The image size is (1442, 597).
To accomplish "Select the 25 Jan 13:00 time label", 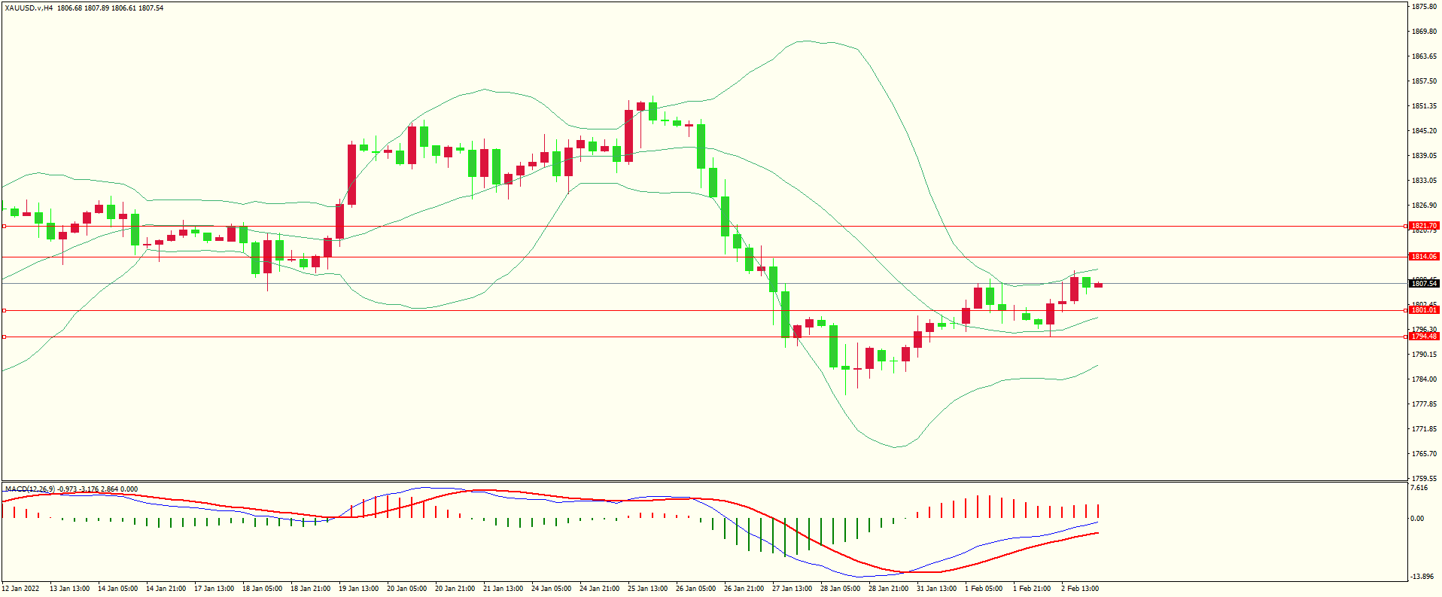I will [x=647, y=589].
